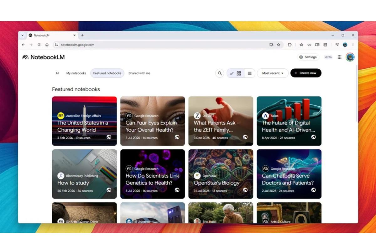Open the What Parents Ask ZEIT Family notebook
Screen dimensions: 376x251
tap(221, 121)
